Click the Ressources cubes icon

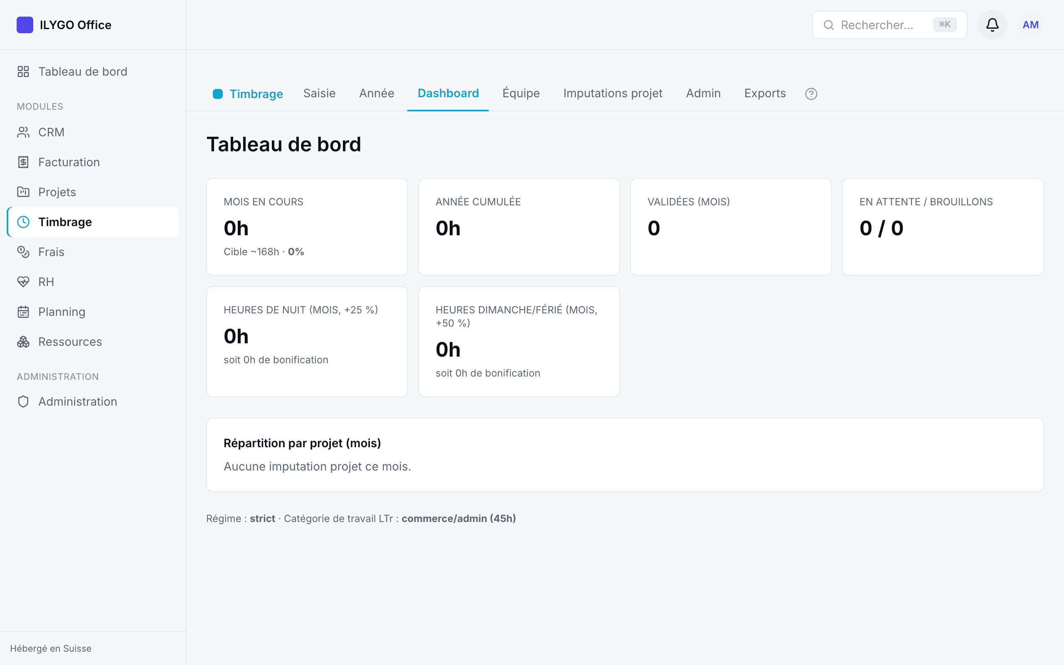pos(23,342)
